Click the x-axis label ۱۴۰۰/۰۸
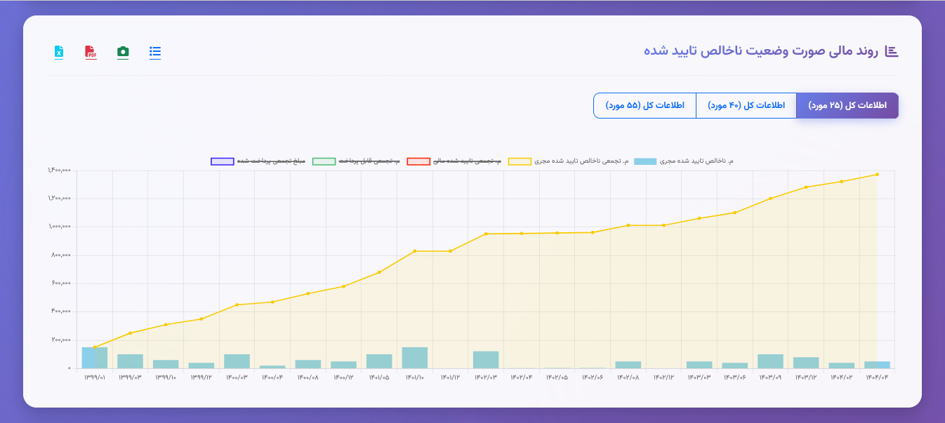This screenshot has width=945, height=423. coord(308,377)
